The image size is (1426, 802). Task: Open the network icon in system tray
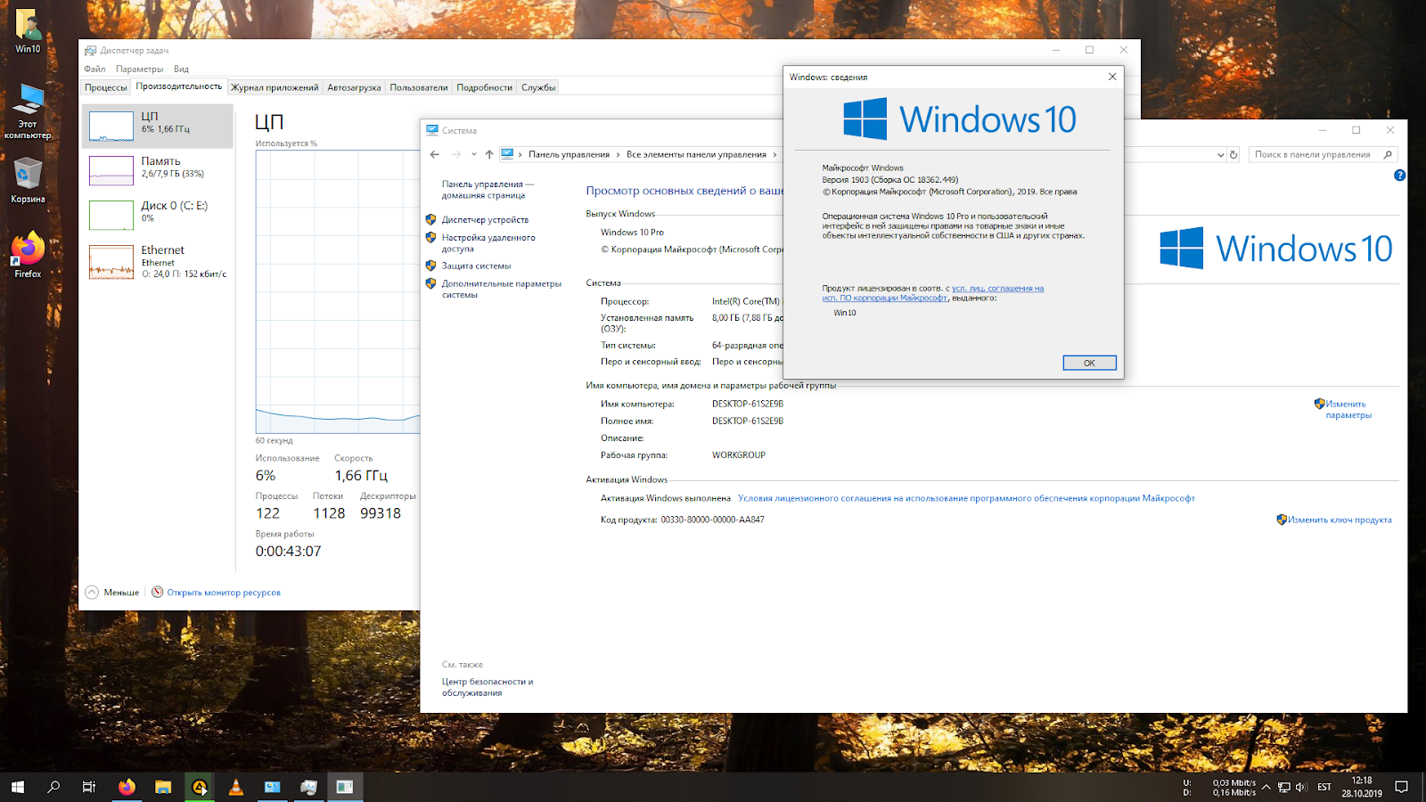(x=1284, y=787)
